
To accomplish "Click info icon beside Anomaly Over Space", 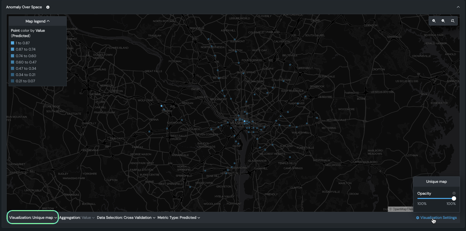I will click(x=48, y=7).
